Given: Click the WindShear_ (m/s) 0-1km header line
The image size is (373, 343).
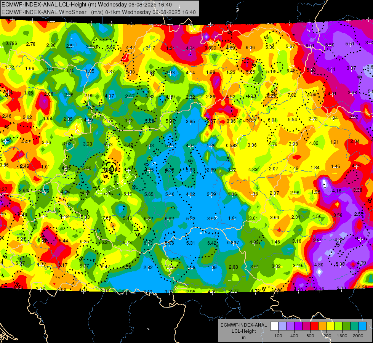Looking at the screenshot, I should (98, 12).
